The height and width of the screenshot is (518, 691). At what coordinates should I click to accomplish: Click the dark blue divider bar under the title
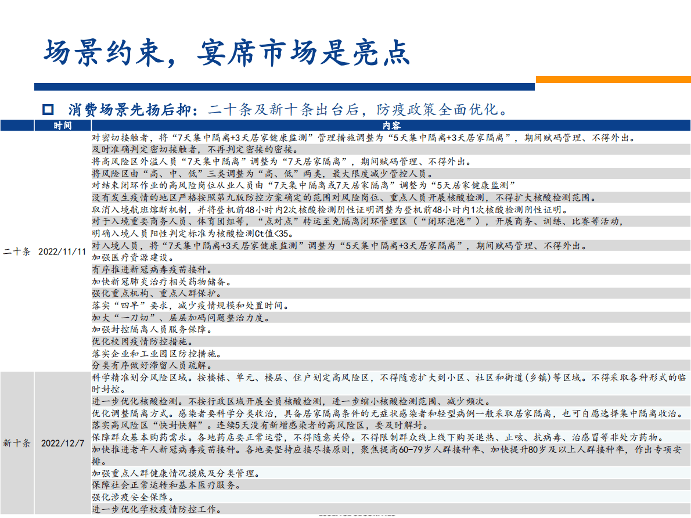284,87
